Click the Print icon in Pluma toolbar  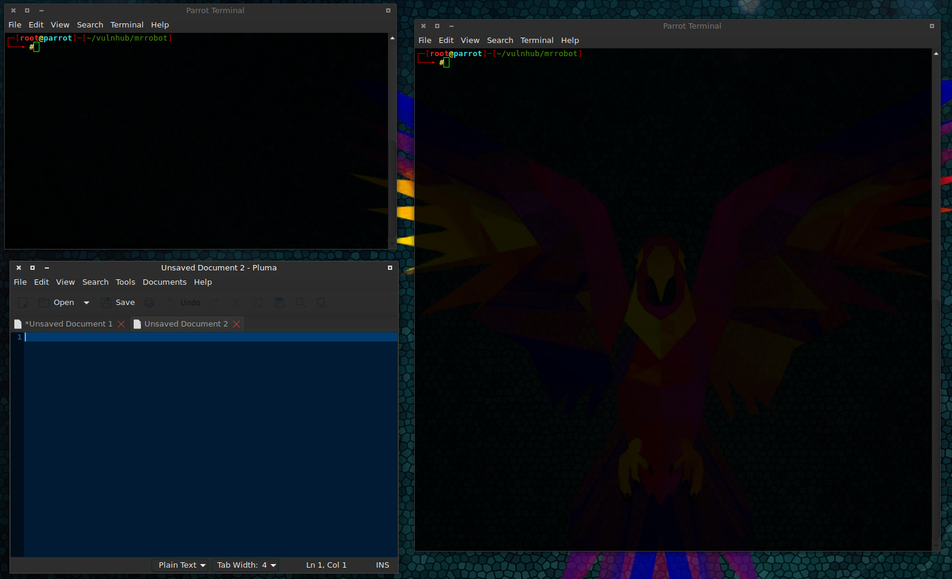149,303
